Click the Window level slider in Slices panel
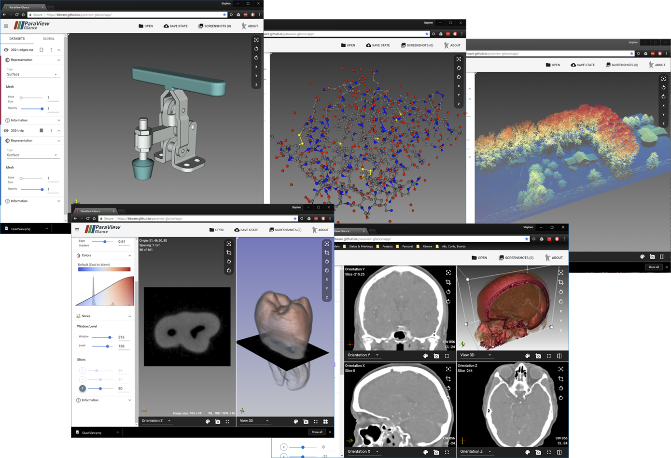Image resolution: width=671 pixels, height=458 pixels. [x=102, y=337]
